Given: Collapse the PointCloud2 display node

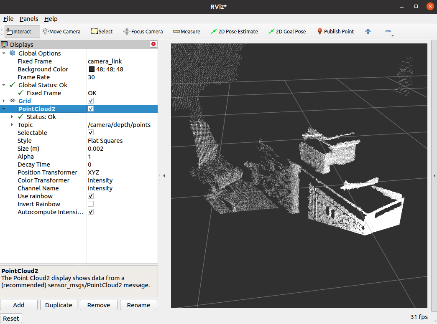Looking at the screenshot, I should click(4, 109).
